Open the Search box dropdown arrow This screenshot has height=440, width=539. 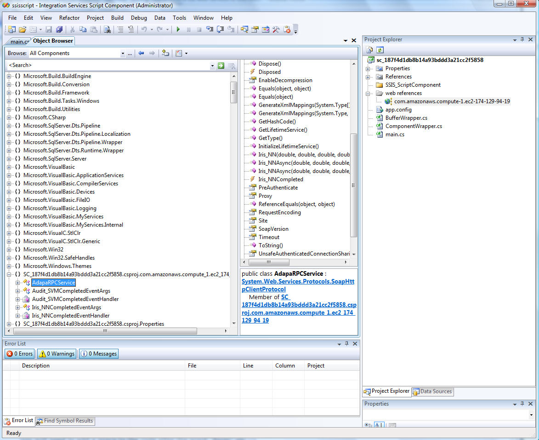tap(212, 65)
